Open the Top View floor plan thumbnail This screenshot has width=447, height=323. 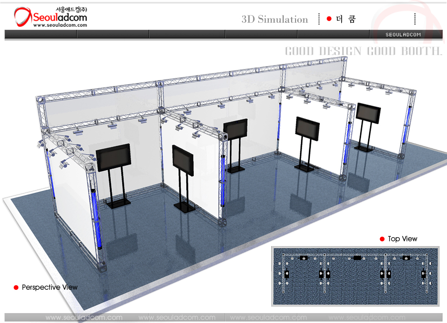[x=356, y=275]
